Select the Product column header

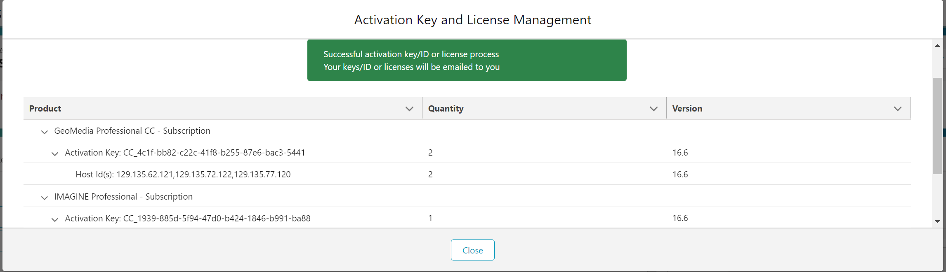[x=45, y=108]
